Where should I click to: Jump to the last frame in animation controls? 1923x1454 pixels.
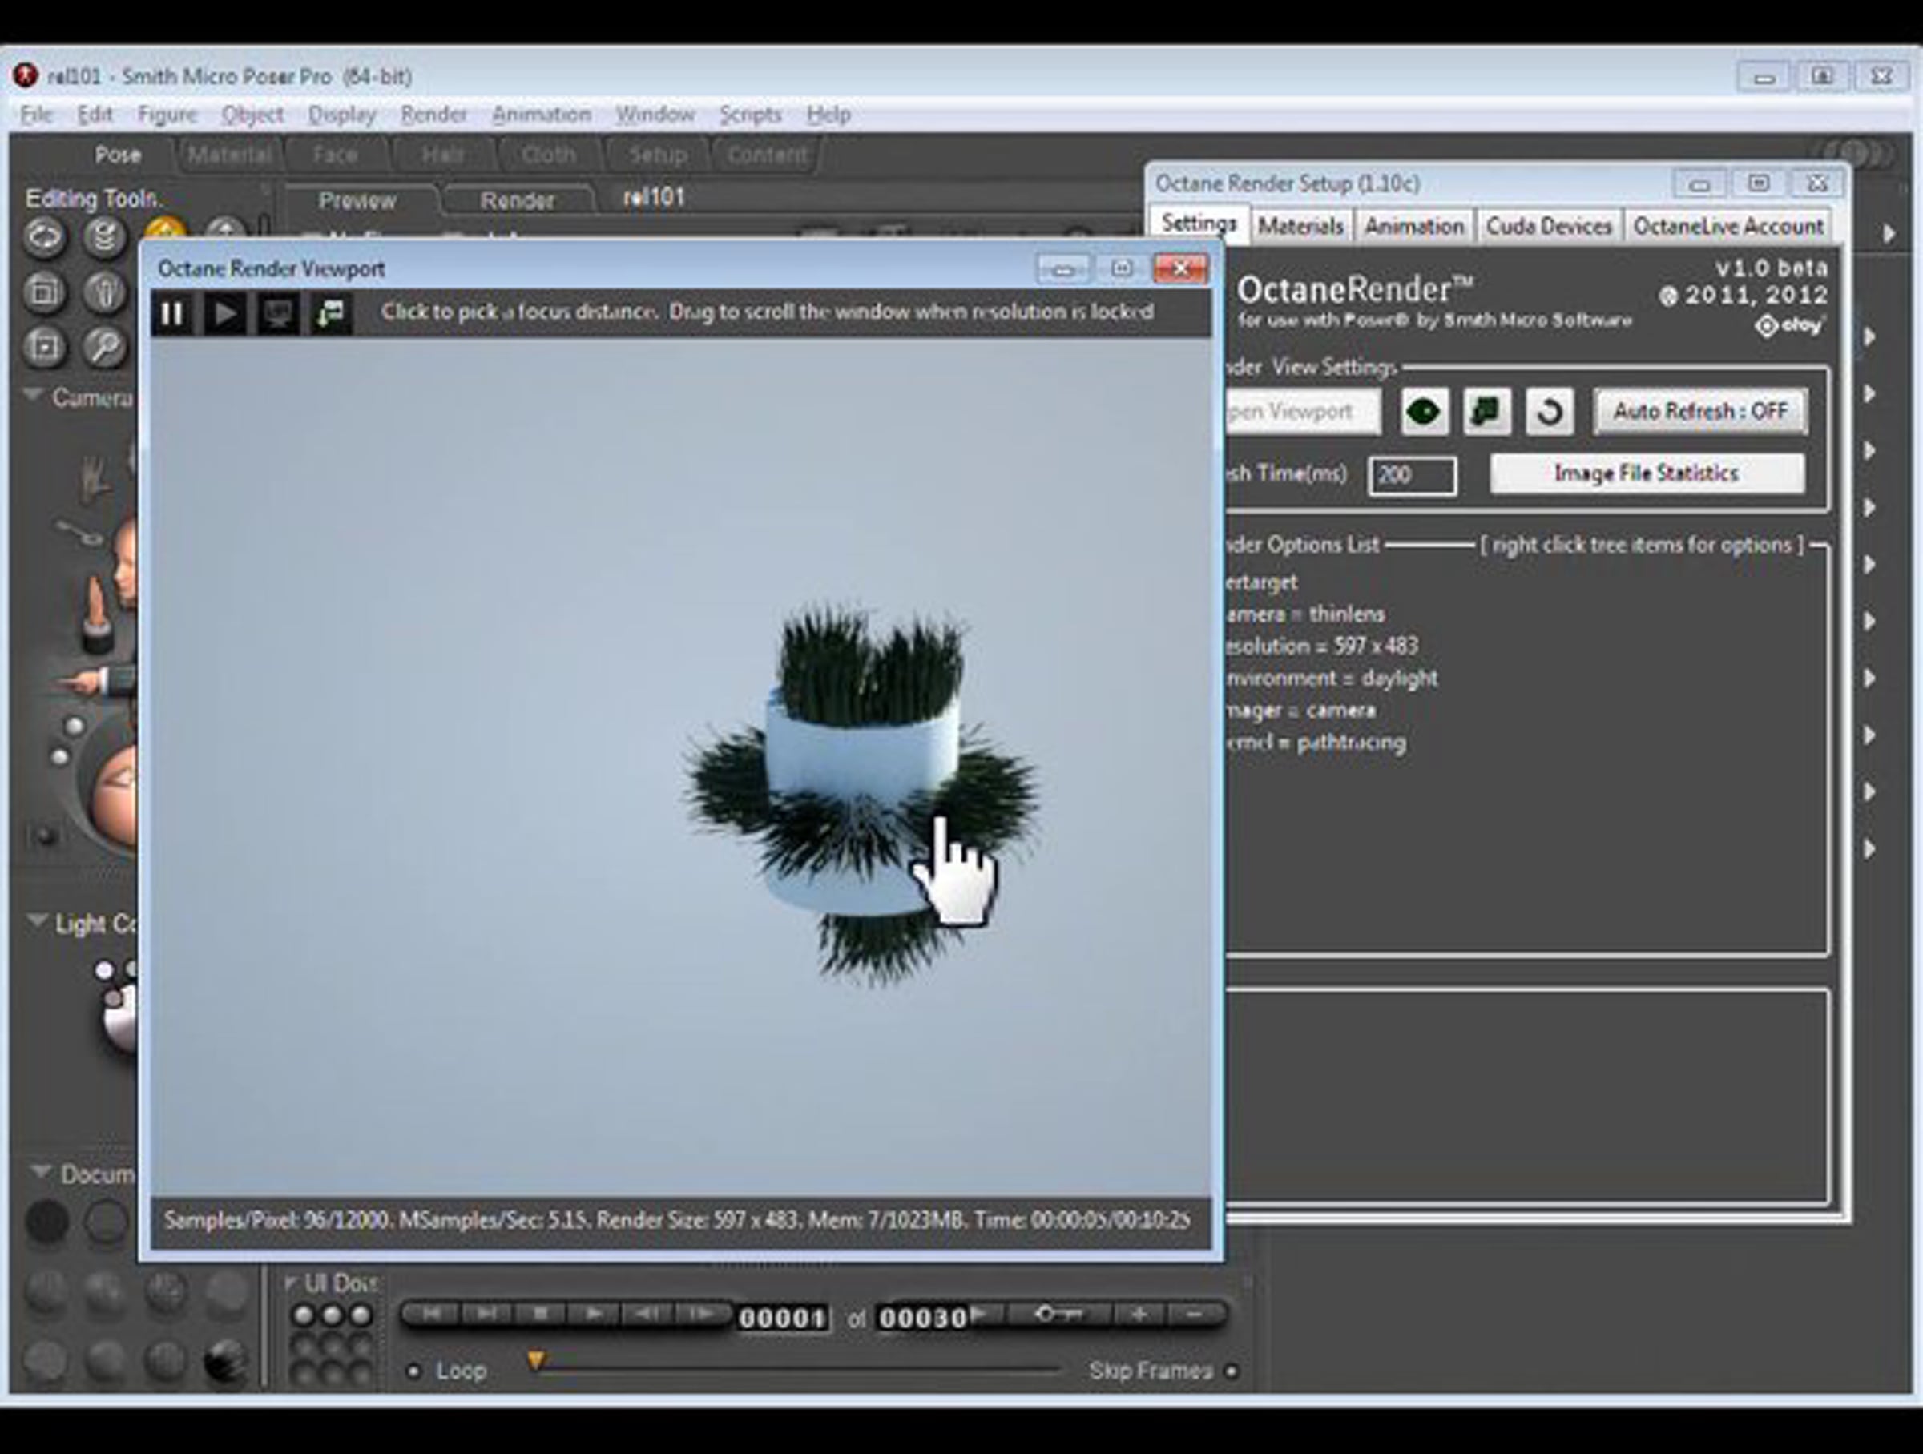[x=486, y=1313]
